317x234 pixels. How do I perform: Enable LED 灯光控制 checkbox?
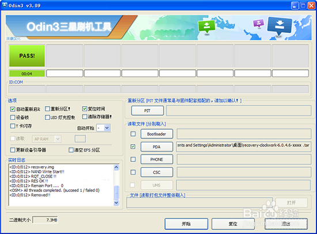pos(47,118)
